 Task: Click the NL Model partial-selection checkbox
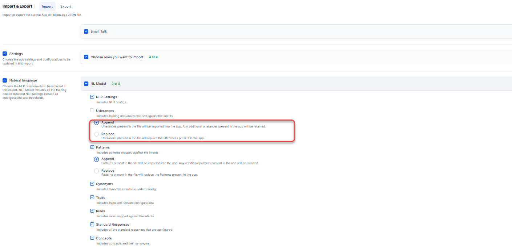coord(86,84)
